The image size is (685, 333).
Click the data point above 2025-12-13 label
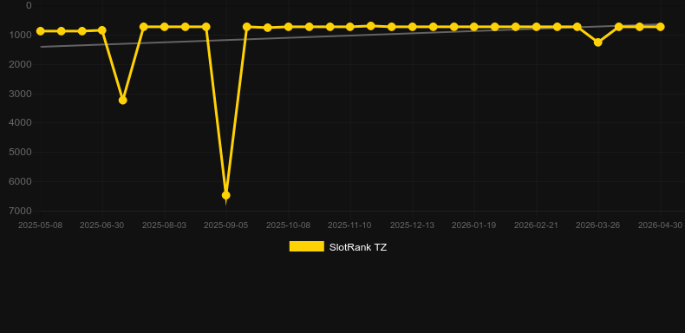(412, 27)
